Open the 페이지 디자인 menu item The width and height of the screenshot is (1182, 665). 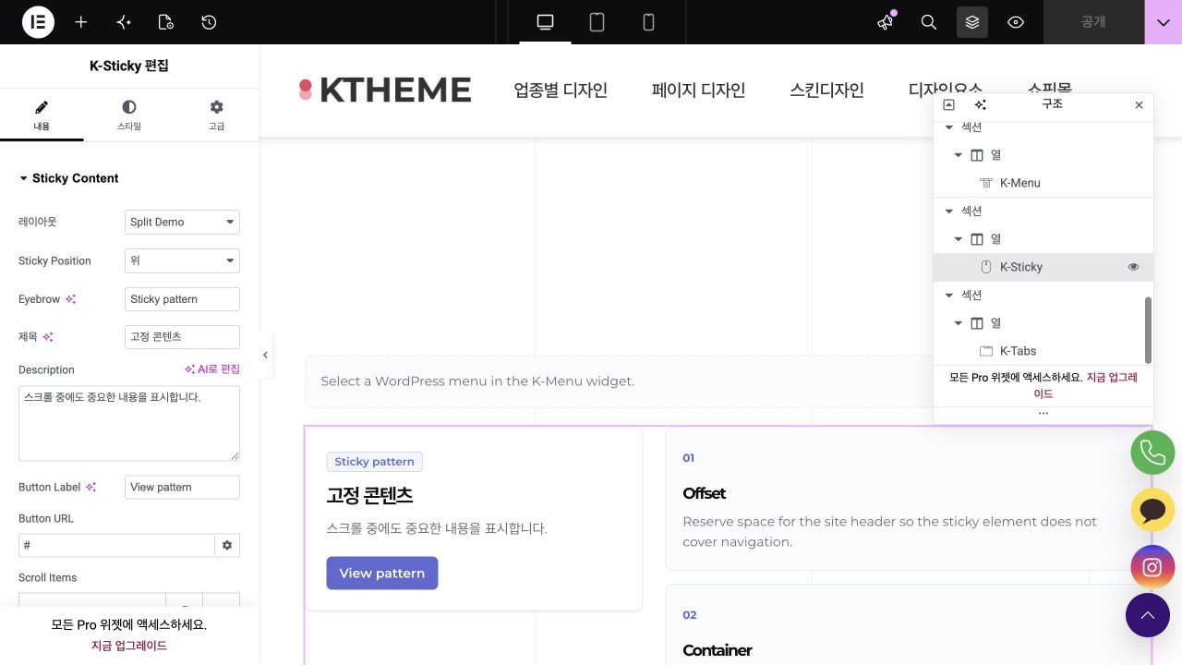[698, 90]
